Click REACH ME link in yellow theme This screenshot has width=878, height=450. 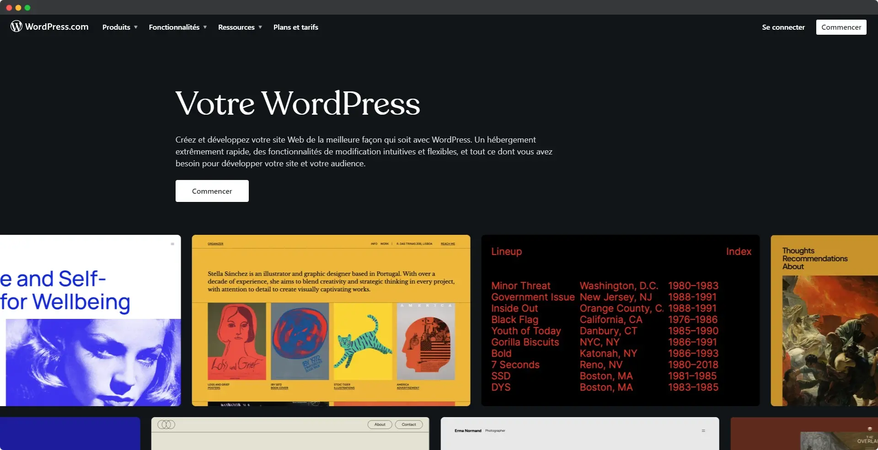(x=448, y=244)
